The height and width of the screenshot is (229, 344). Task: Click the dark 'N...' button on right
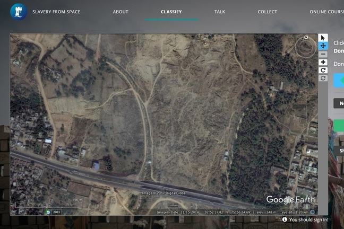[x=338, y=103]
